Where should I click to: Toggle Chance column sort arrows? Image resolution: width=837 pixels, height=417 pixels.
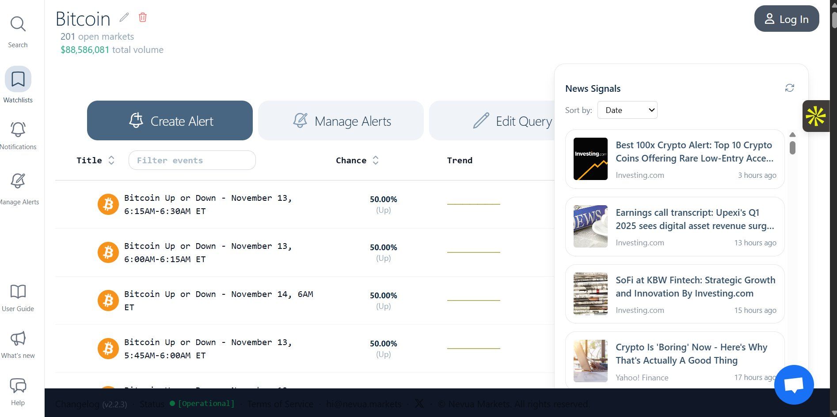(376, 160)
